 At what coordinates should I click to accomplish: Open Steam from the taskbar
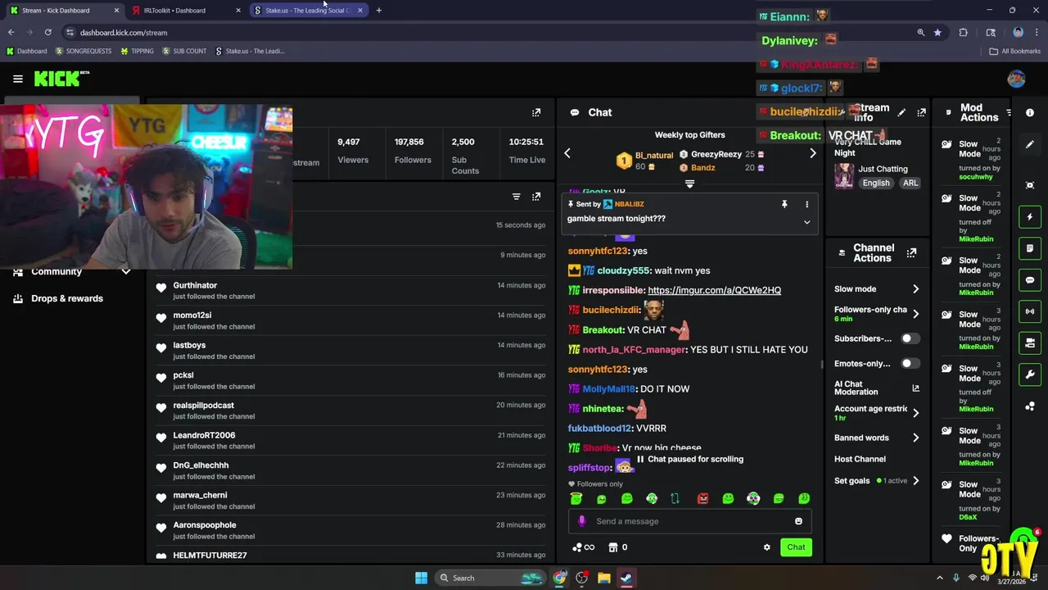(626, 578)
